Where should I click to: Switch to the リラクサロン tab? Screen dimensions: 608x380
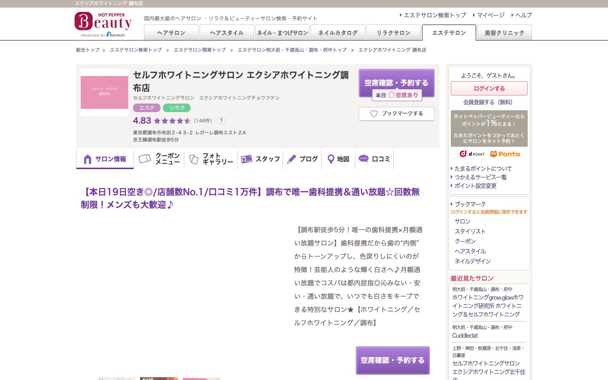click(393, 32)
